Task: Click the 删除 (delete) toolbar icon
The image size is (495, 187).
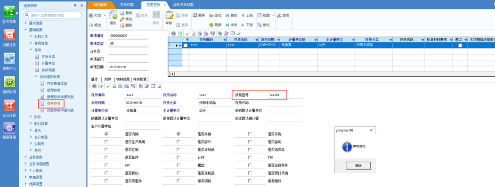Action: [x=126, y=25]
